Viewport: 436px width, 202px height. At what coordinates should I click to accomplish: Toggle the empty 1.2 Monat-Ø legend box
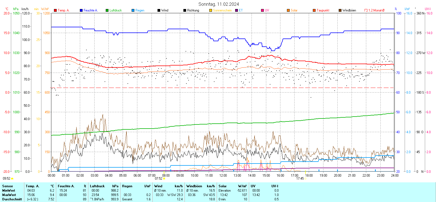366,10
